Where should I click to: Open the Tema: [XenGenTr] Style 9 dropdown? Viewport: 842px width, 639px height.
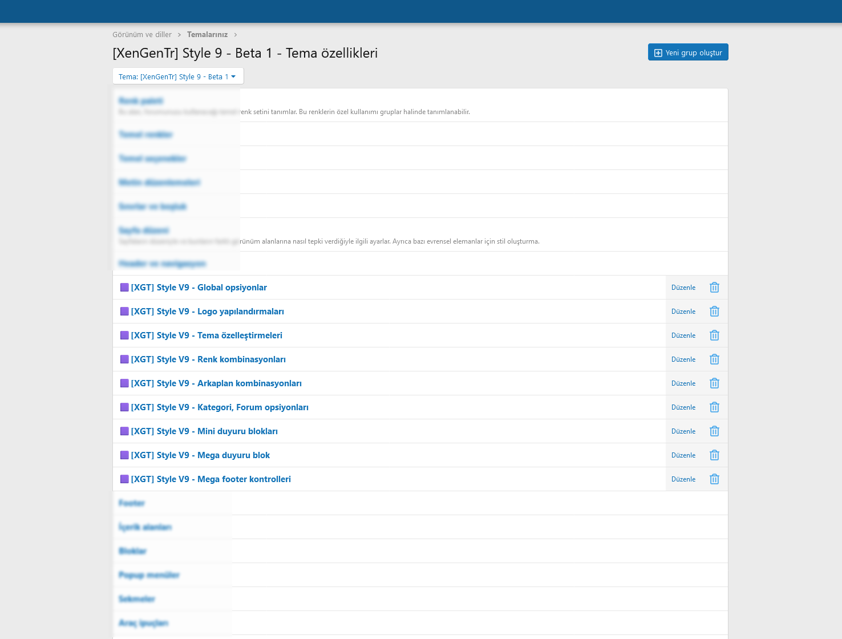[178, 76]
